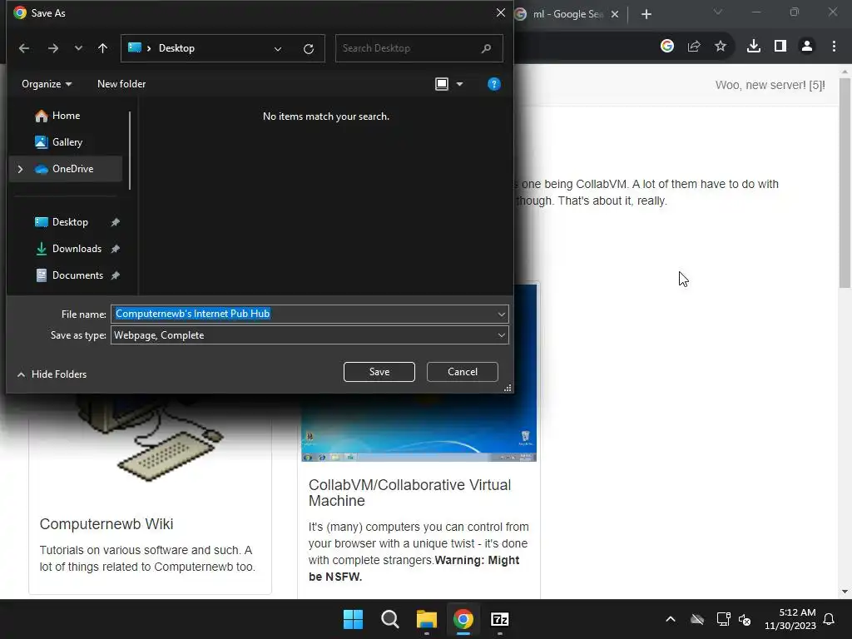Select Gallery in navigation pane

[x=65, y=141]
